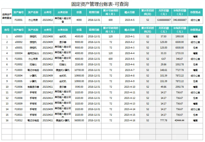
Task: Click the value cell 10700.00
Action: pyautogui.click(x=79, y=70)
